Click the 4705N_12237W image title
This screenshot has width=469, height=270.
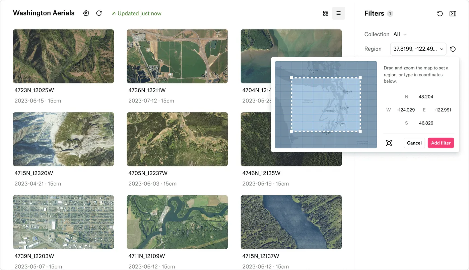[148, 173]
